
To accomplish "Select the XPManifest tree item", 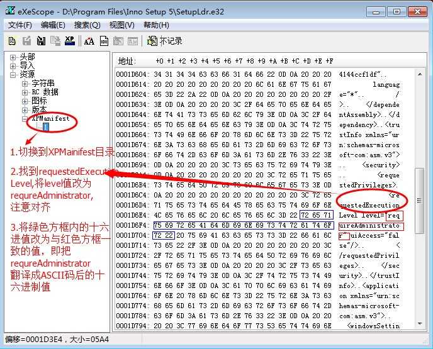I will coord(51,118).
